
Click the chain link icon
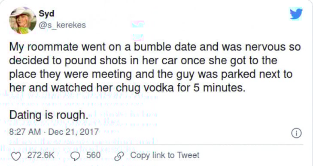point(119,156)
